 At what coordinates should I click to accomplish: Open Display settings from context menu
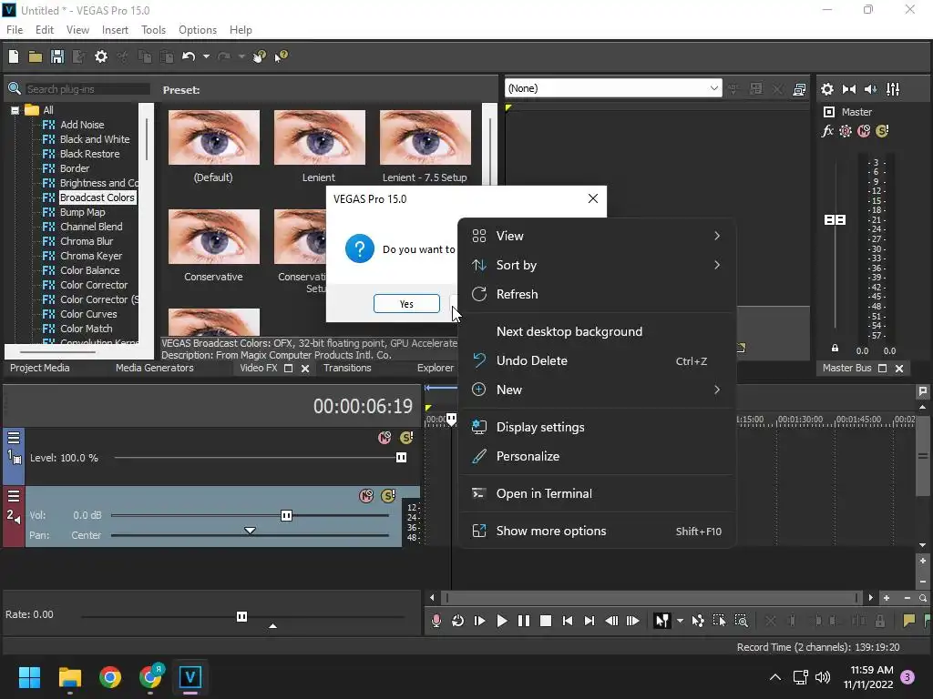tap(597, 428)
